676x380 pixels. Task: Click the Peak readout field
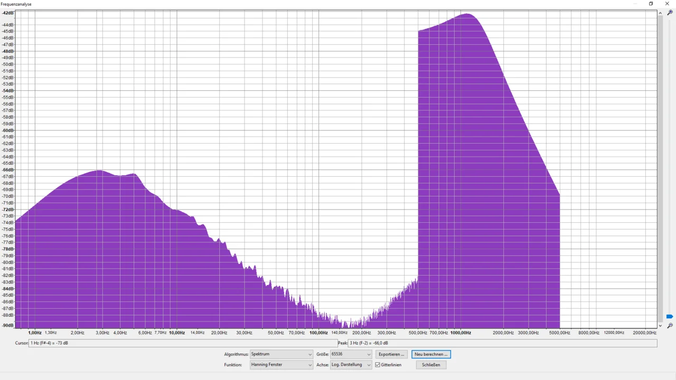[x=502, y=343]
